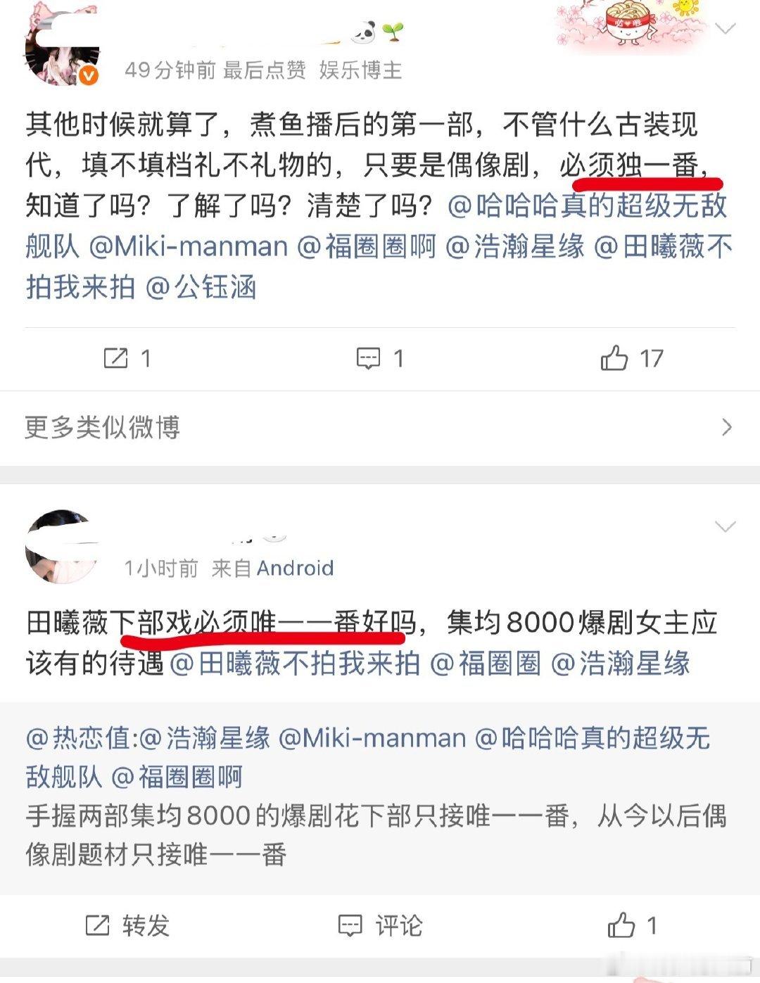Tap the 更多类似微博 row
This screenshot has width=760, height=983.
pyautogui.click(x=380, y=427)
